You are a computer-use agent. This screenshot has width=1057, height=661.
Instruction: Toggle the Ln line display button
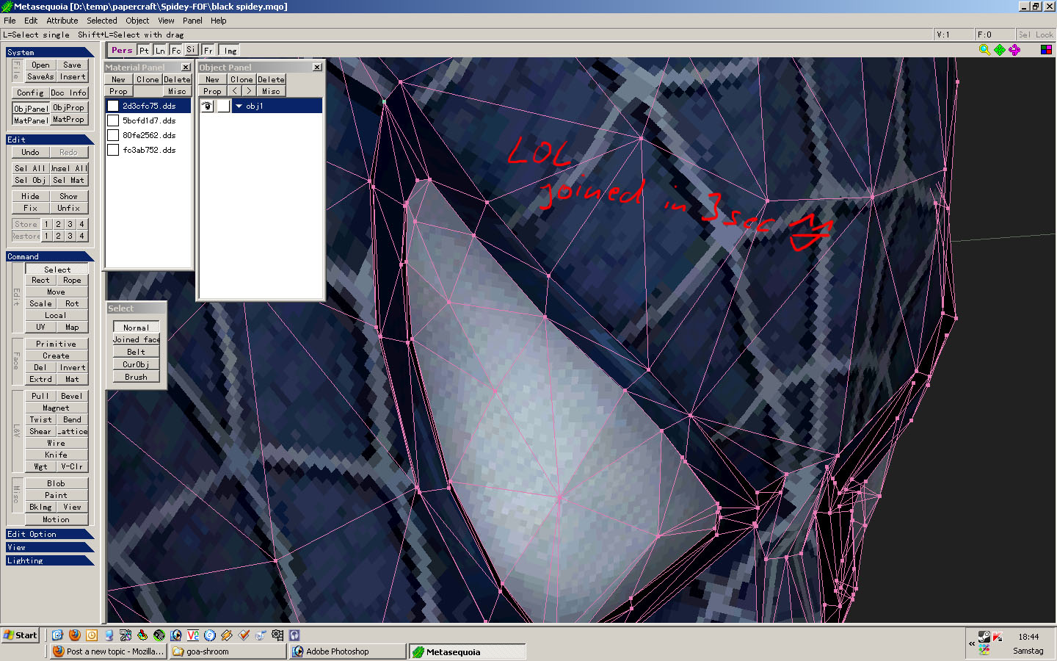point(160,50)
